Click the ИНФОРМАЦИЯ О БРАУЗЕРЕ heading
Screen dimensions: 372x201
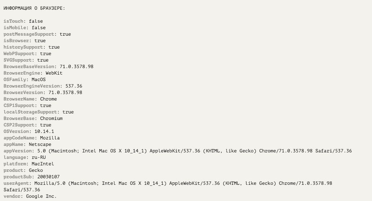[x=34, y=8]
